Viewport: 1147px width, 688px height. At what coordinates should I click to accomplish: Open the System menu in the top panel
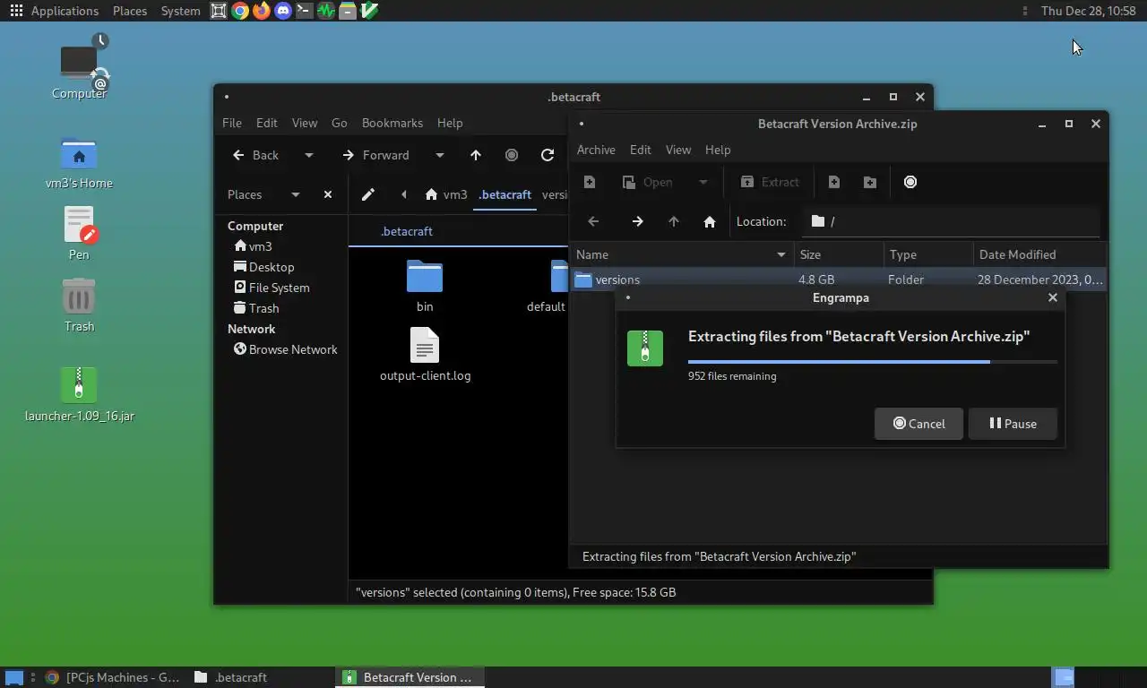pos(180,11)
